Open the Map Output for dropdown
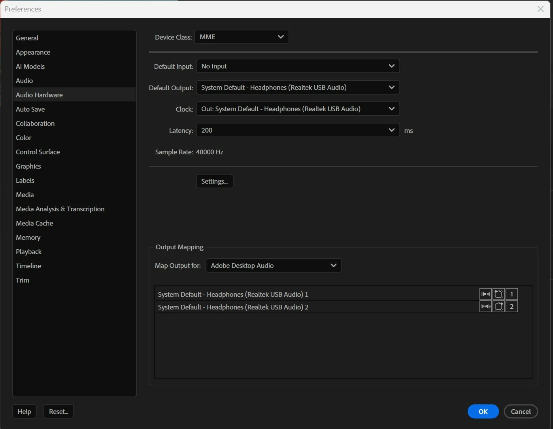 (274, 266)
